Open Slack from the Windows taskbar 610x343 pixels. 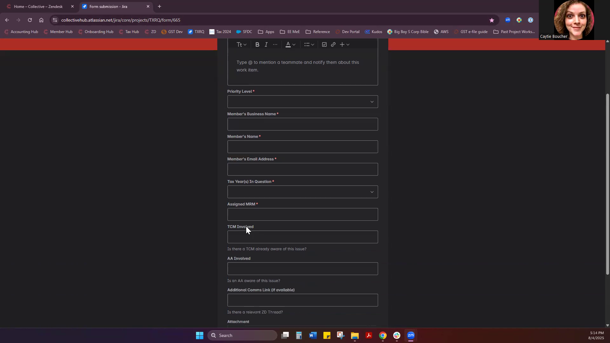tap(396, 335)
